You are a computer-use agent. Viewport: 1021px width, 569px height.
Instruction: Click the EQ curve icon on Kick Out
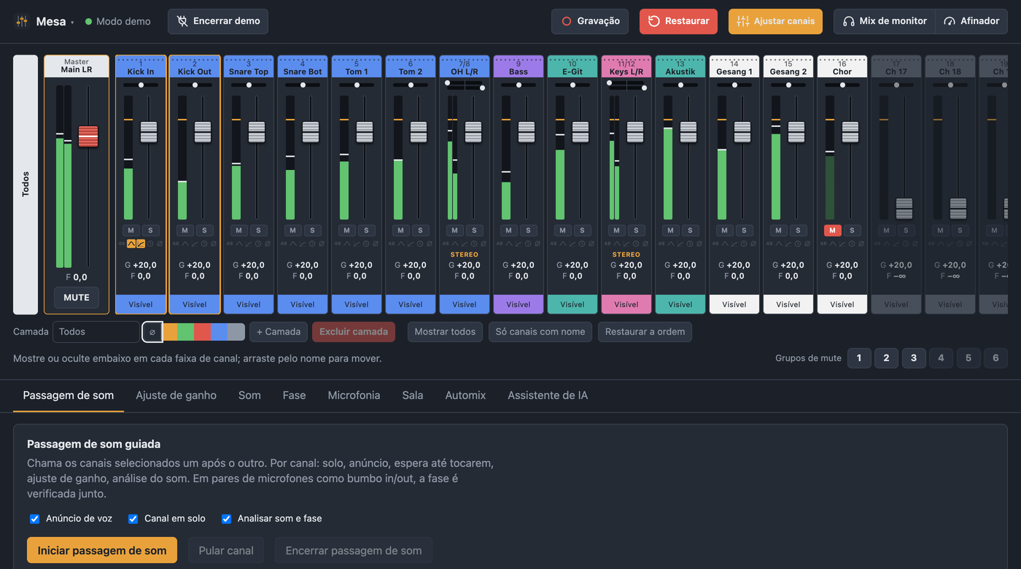tap(185, 244)
